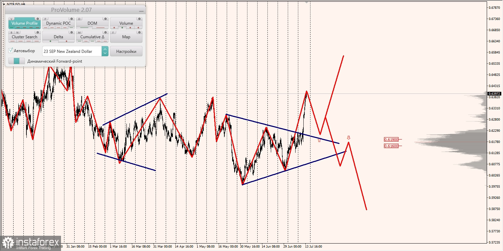Toggle the red-dot segment under Delta
Viewport: 503px width, 251px height.
[66, 41]
